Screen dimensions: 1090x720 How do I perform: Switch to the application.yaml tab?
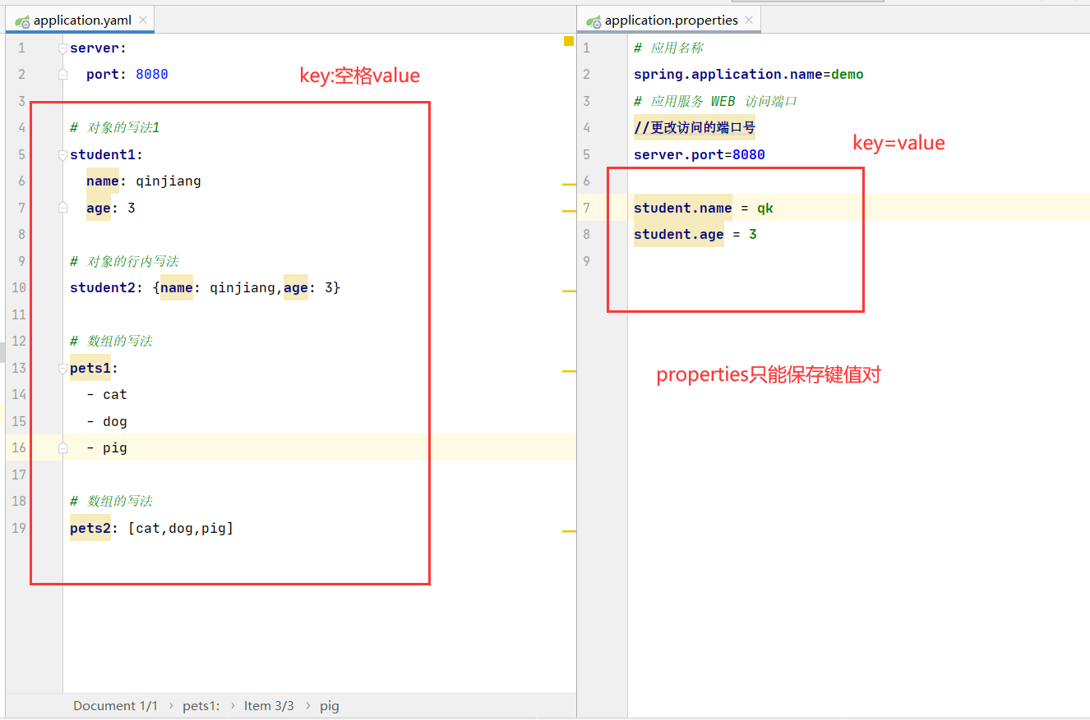point(80,19)
